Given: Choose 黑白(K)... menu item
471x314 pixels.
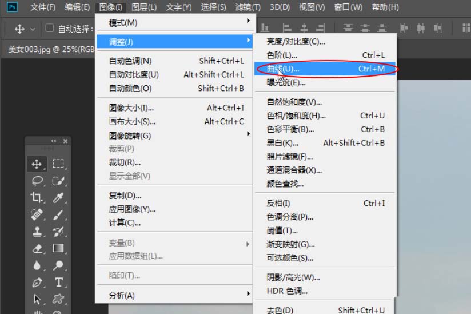Looking at the screenshot, I should point(325,143).
